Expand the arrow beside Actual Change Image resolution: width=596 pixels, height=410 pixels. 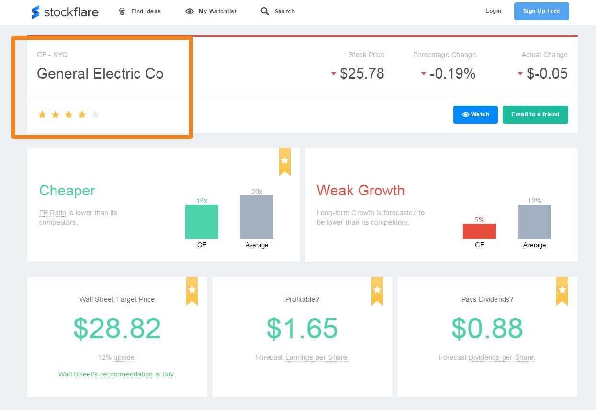[520, 74]
